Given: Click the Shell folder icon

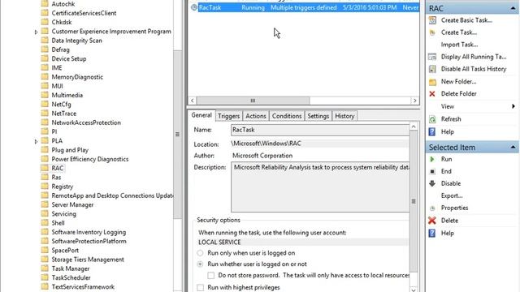Looking at the screenshot, I should [x=45, y=222].
